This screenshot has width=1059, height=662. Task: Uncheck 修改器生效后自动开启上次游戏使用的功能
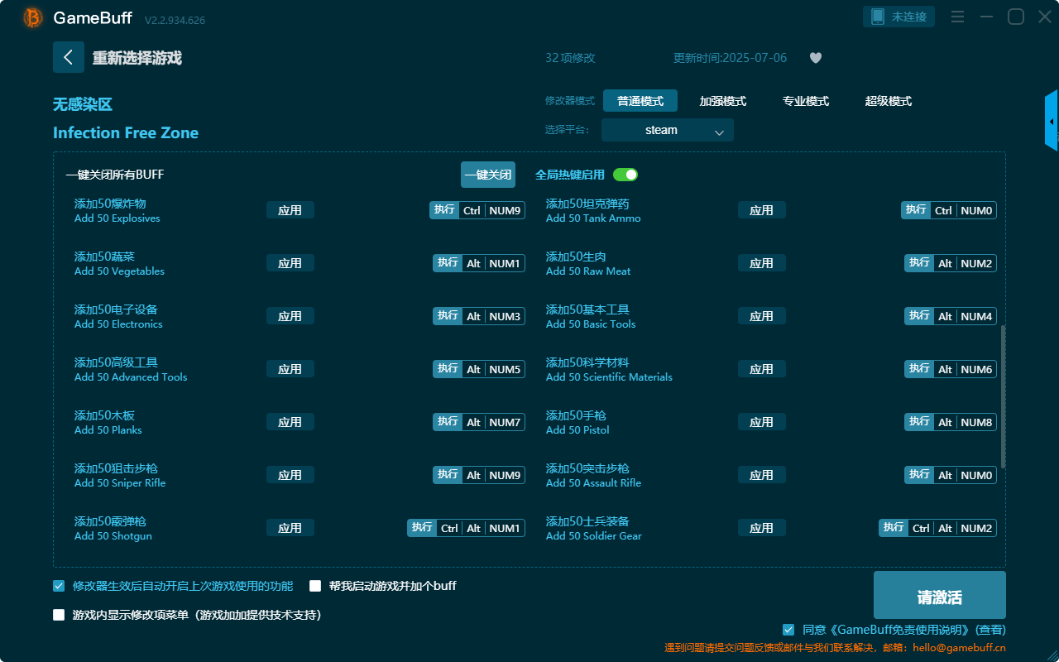[58, 585]
